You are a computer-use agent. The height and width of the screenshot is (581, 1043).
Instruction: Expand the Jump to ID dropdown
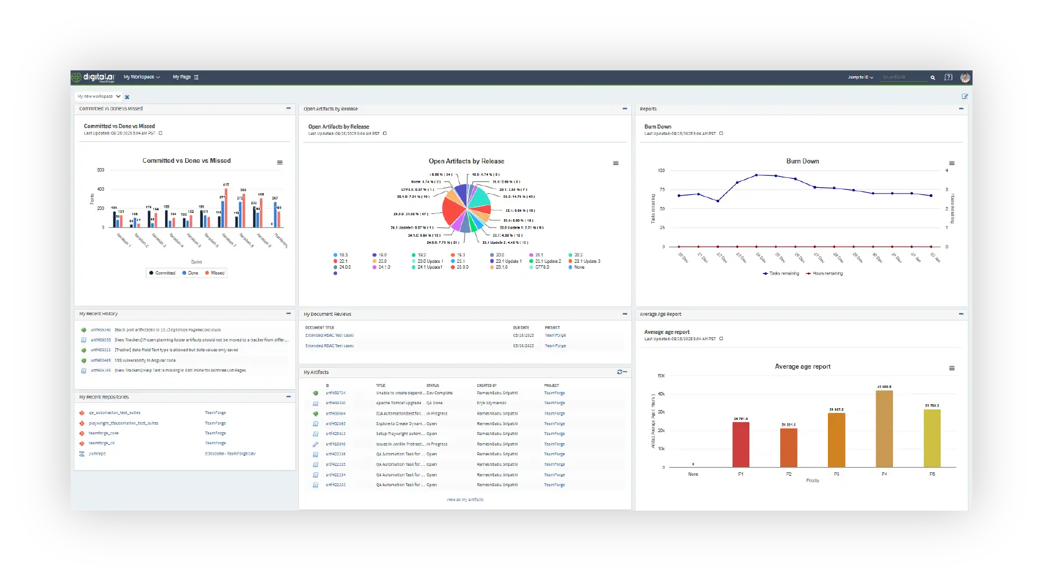860,77
